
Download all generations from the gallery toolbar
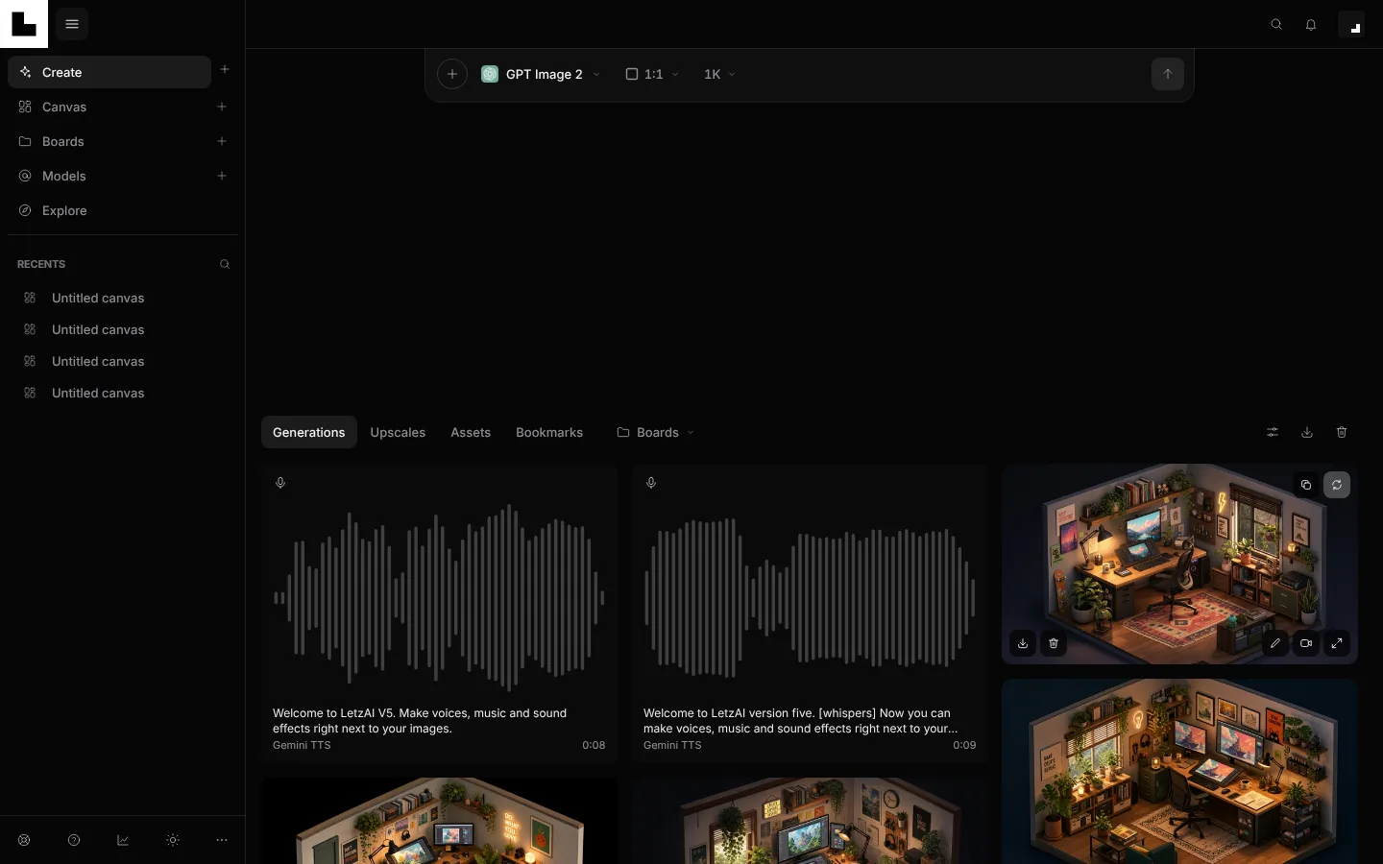(1307, 433)
